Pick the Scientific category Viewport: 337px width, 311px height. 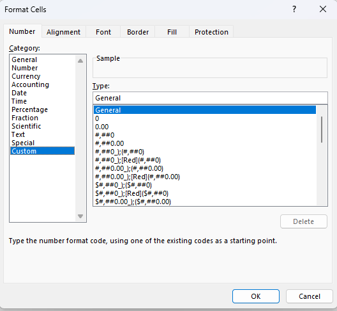pos(26,126)
